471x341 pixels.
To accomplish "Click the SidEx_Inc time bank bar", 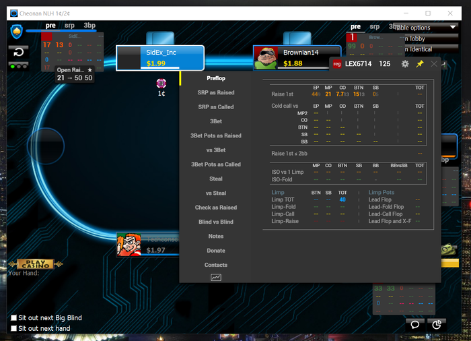I will click(x=160, y=67).
